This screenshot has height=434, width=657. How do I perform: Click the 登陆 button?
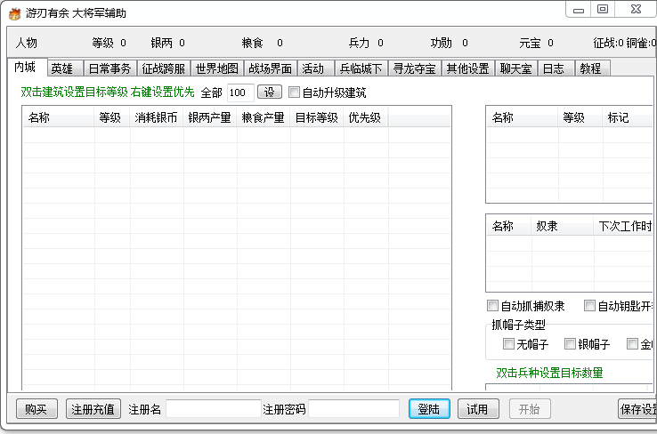tap(429, 409)
